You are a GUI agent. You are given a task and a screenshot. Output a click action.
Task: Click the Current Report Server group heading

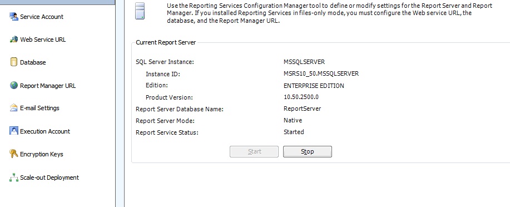(x=166, y=43)
